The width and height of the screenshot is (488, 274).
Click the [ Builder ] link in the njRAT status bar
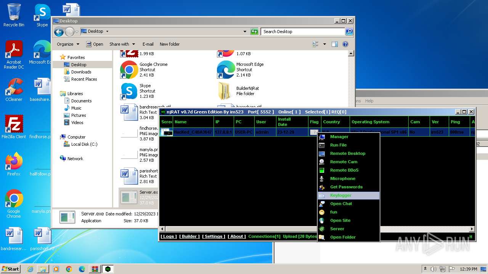189,236
